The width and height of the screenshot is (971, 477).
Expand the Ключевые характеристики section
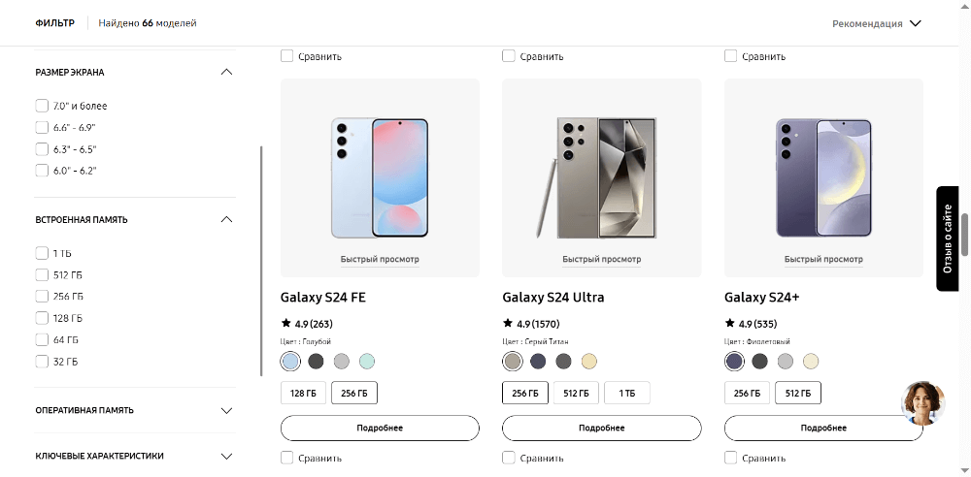[x=226, y=456]
